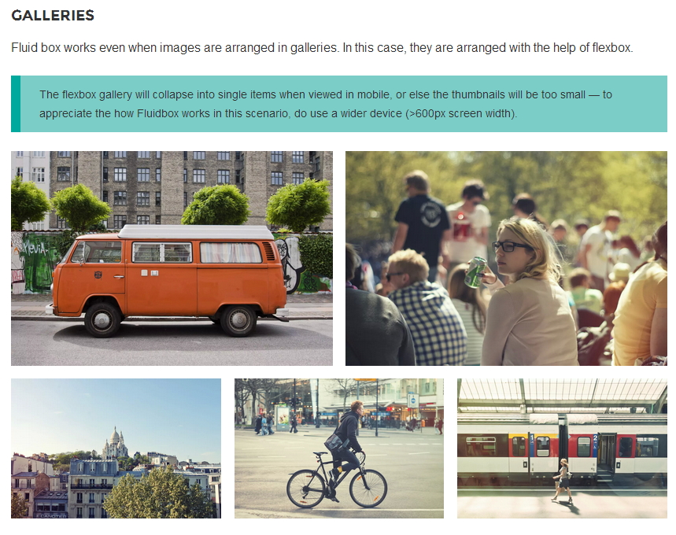
Task: Click the bicycle's front wheel
Action: 305,489
